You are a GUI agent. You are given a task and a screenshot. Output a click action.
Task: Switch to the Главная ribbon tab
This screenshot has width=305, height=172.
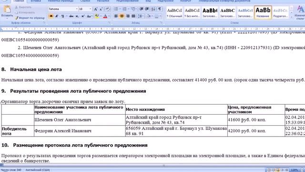click(x=19, y=1)
